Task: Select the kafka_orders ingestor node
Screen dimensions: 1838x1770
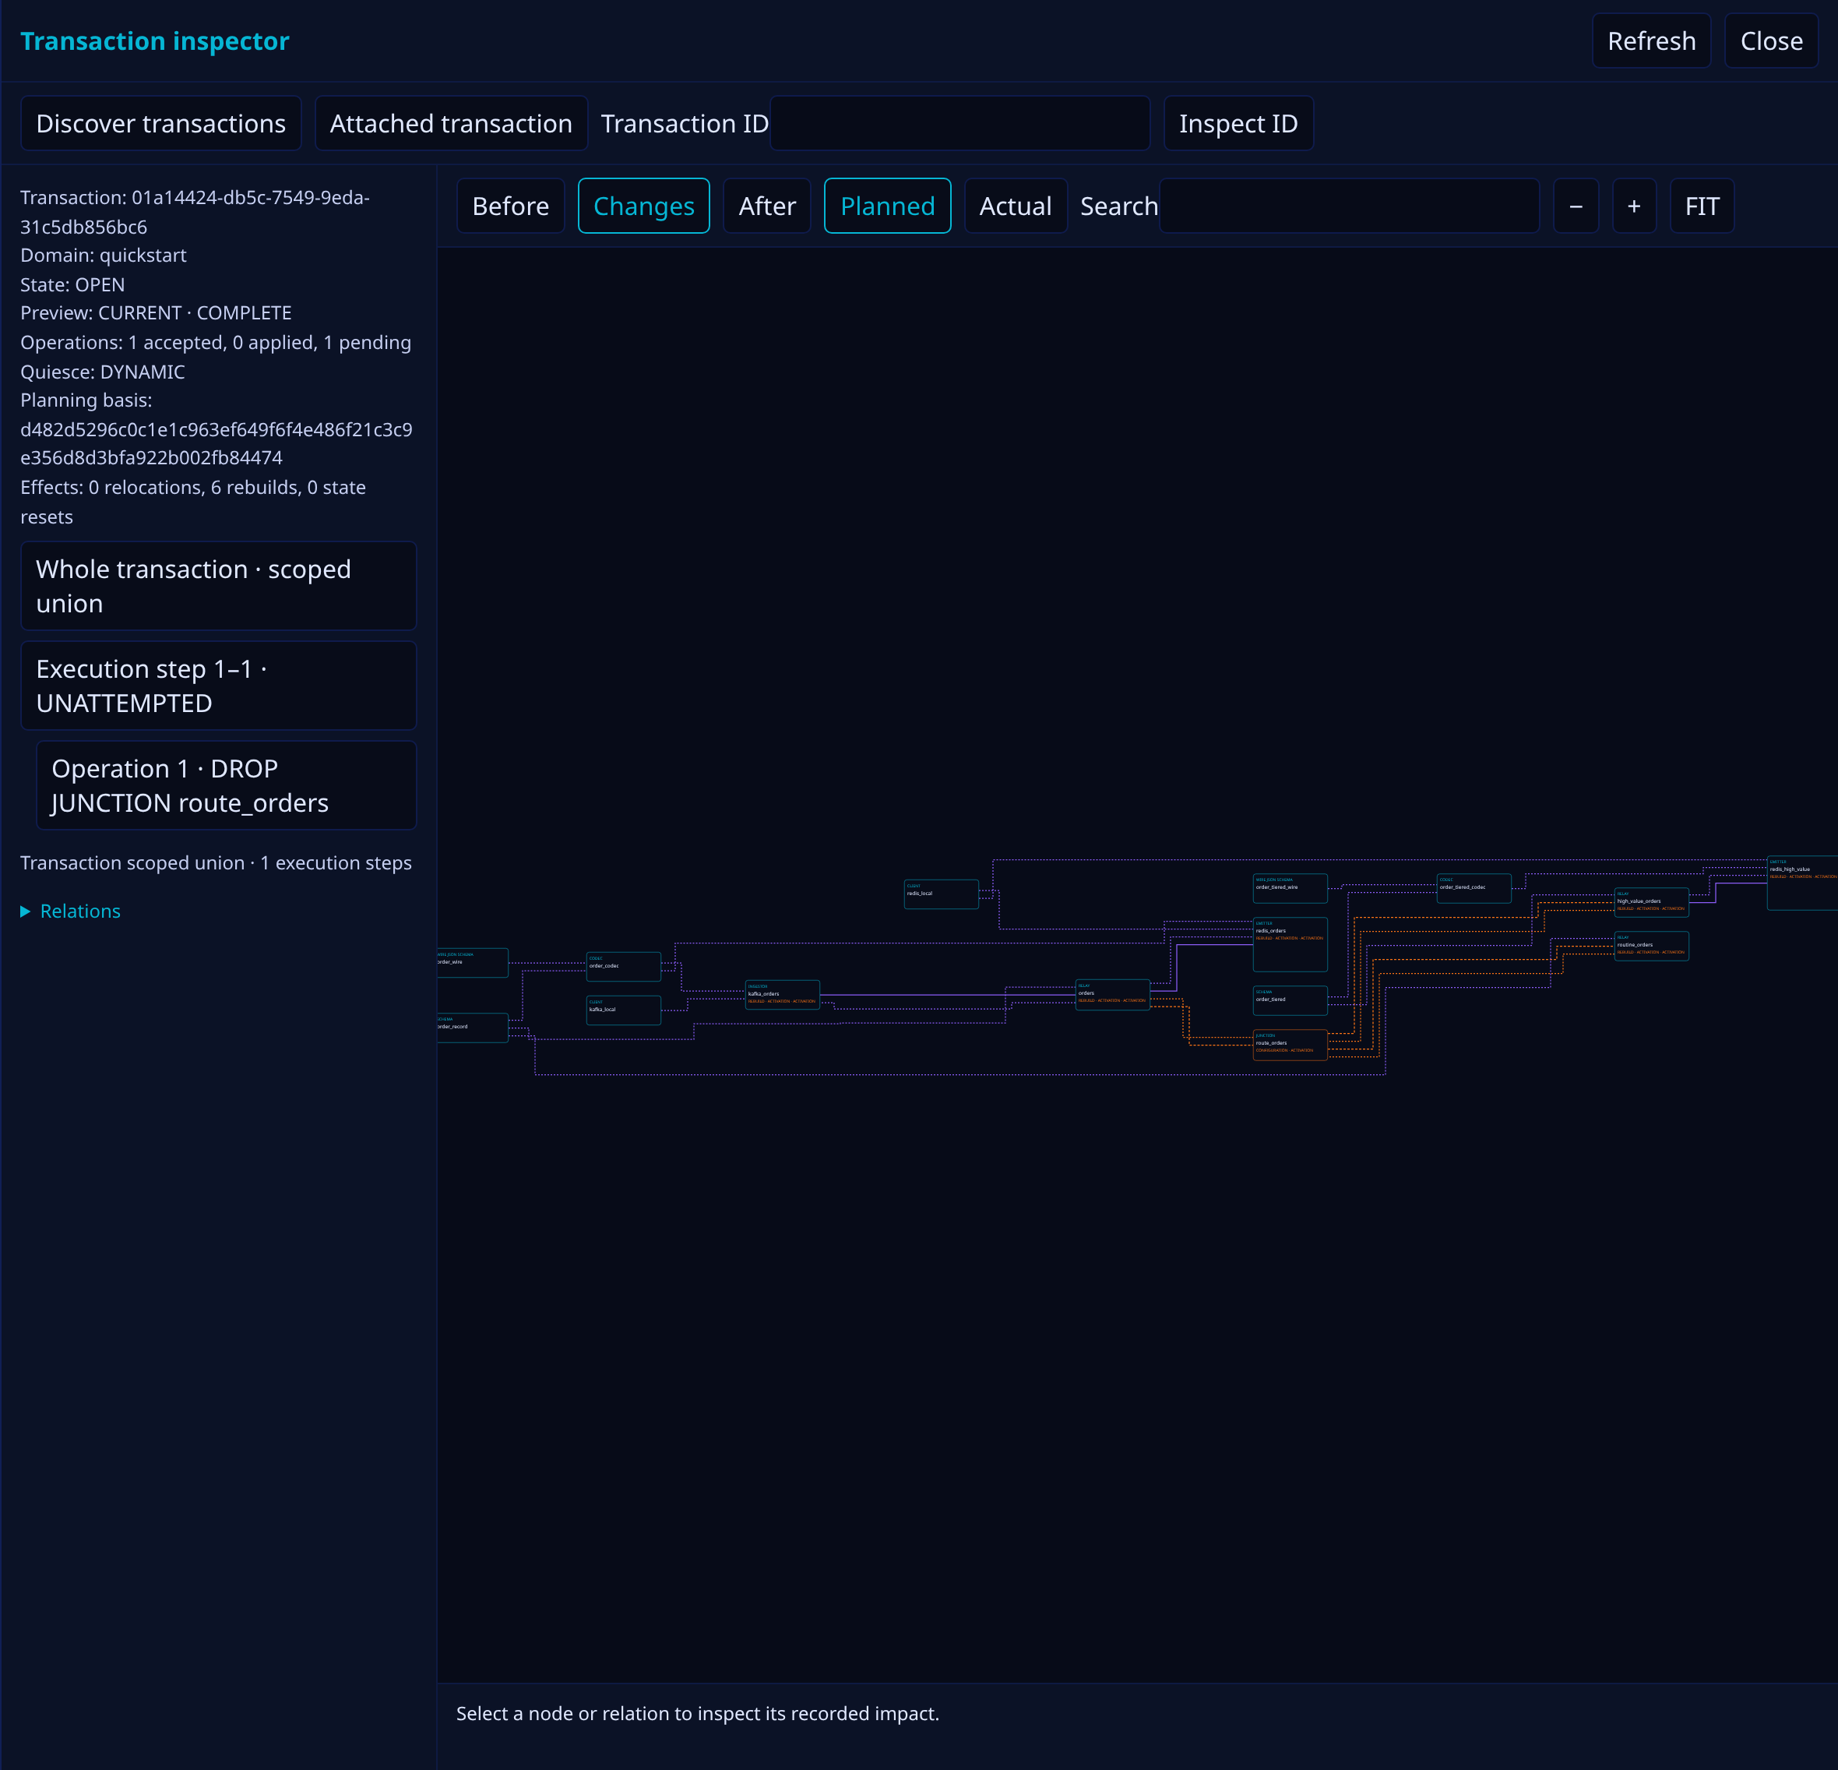Action: click(782, 994)
